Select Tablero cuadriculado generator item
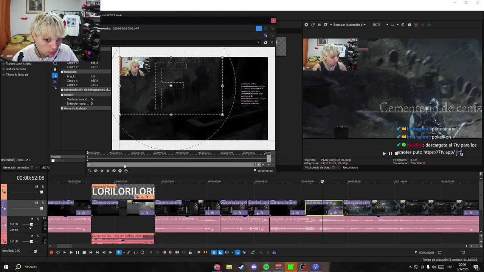 click(x=19, y=63)
